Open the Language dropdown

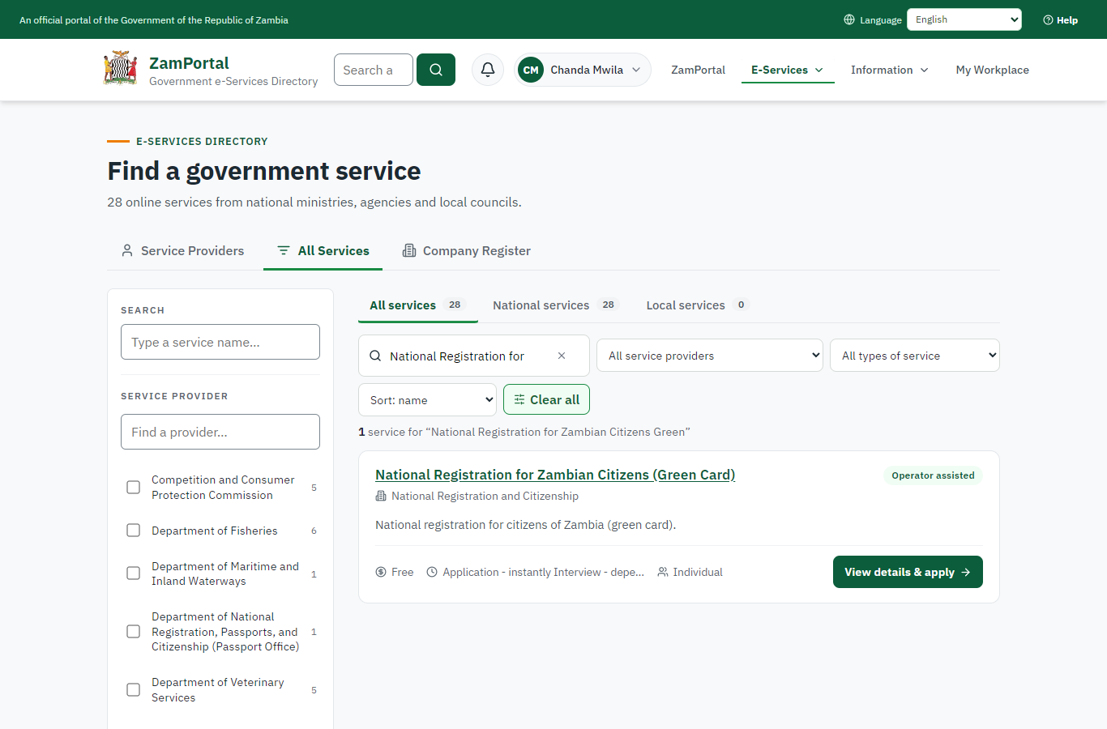(964, 19)
